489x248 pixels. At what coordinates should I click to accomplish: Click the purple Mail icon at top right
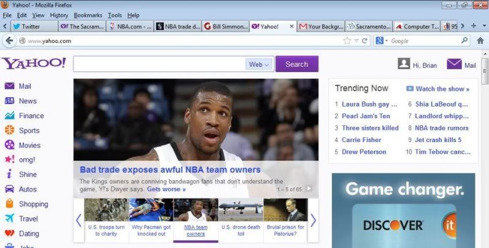pos(453,64)
